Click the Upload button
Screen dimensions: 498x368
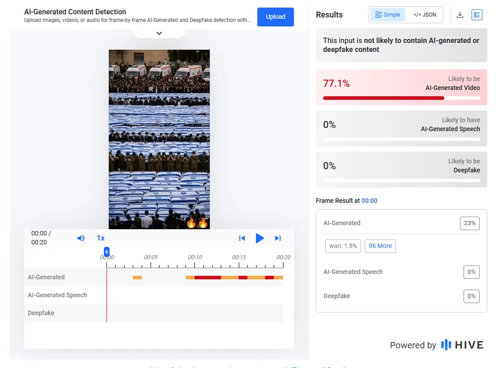275,17
